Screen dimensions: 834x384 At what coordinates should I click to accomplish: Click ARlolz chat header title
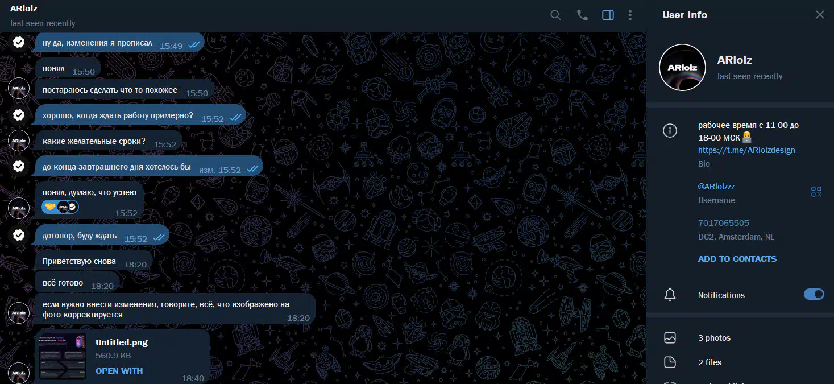(x=24, y=9)
